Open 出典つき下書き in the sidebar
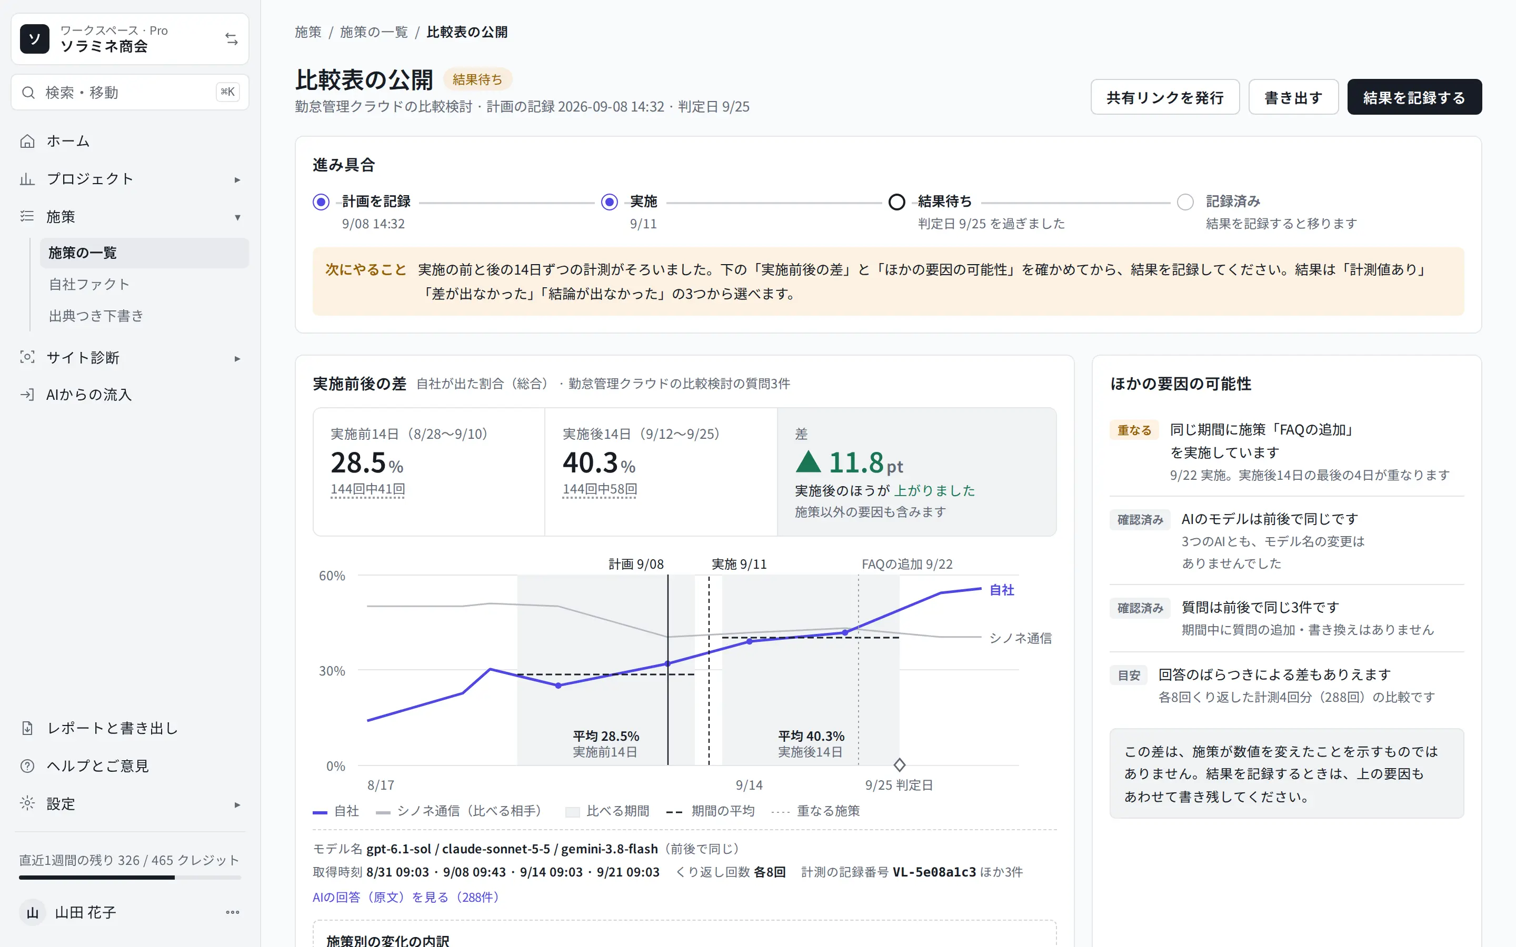Screen dimensions: 1516x947 coord(145,316)
